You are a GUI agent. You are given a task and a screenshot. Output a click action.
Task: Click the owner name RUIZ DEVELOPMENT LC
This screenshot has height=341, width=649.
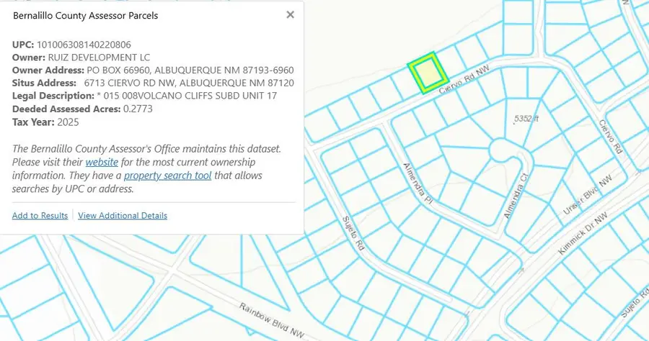[99, 58]
